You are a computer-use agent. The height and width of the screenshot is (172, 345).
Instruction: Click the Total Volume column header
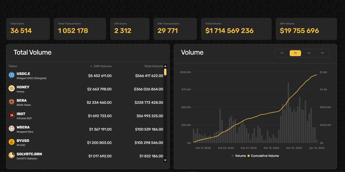pos(154,66)
